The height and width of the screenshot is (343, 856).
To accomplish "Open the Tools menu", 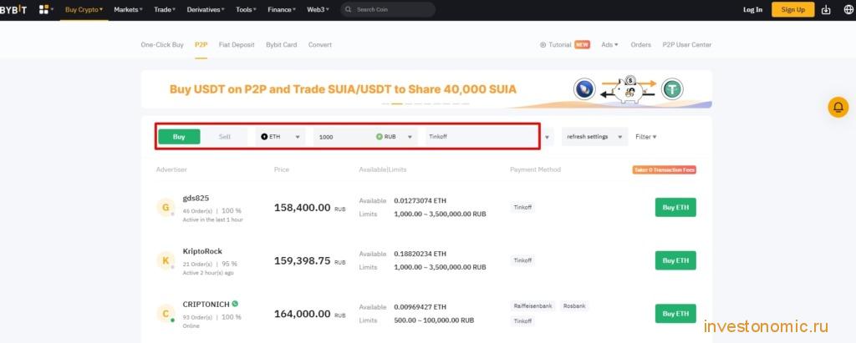I will pyautogui.click(x=247, y=10).
